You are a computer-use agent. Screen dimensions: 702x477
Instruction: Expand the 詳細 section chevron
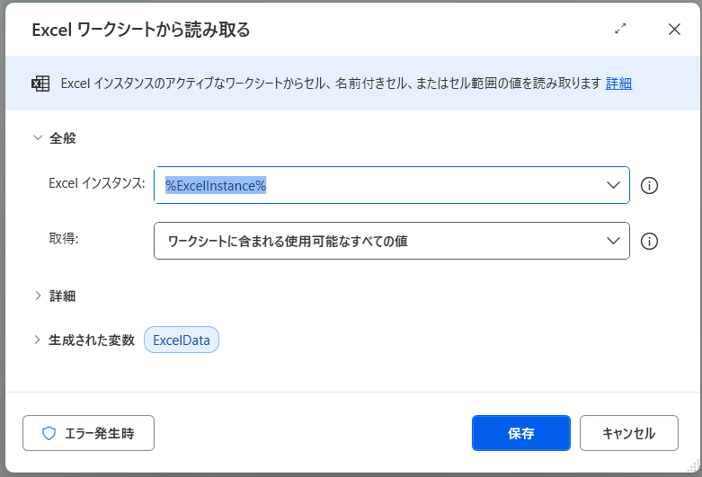pyautogui.click(x=37, y=296)
